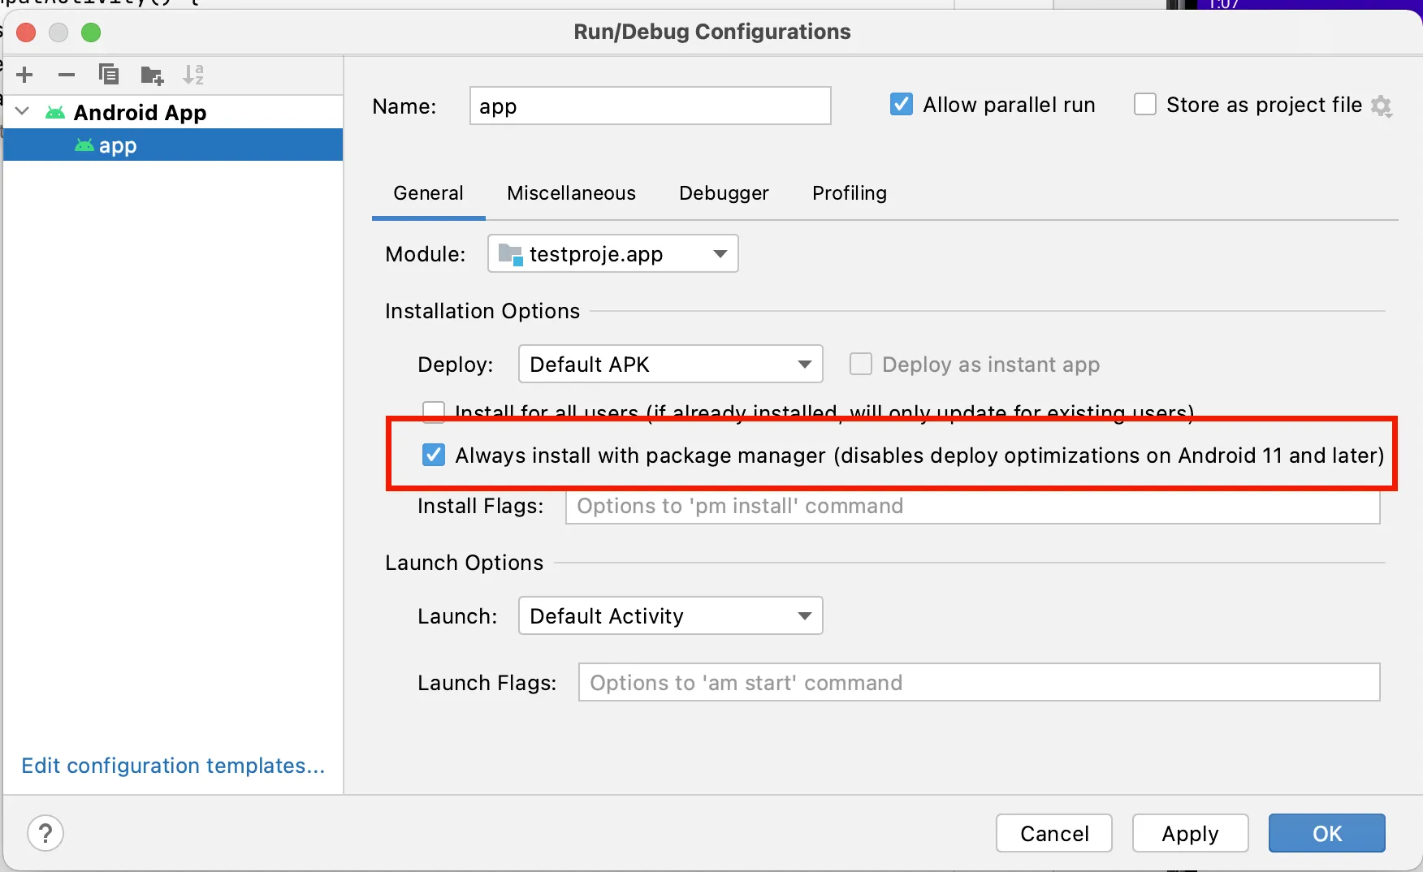Viewport: 1423px width, 872px height.
Task: Click the Sort Configurations alphabetically icon
Action: tap(193, 76)
